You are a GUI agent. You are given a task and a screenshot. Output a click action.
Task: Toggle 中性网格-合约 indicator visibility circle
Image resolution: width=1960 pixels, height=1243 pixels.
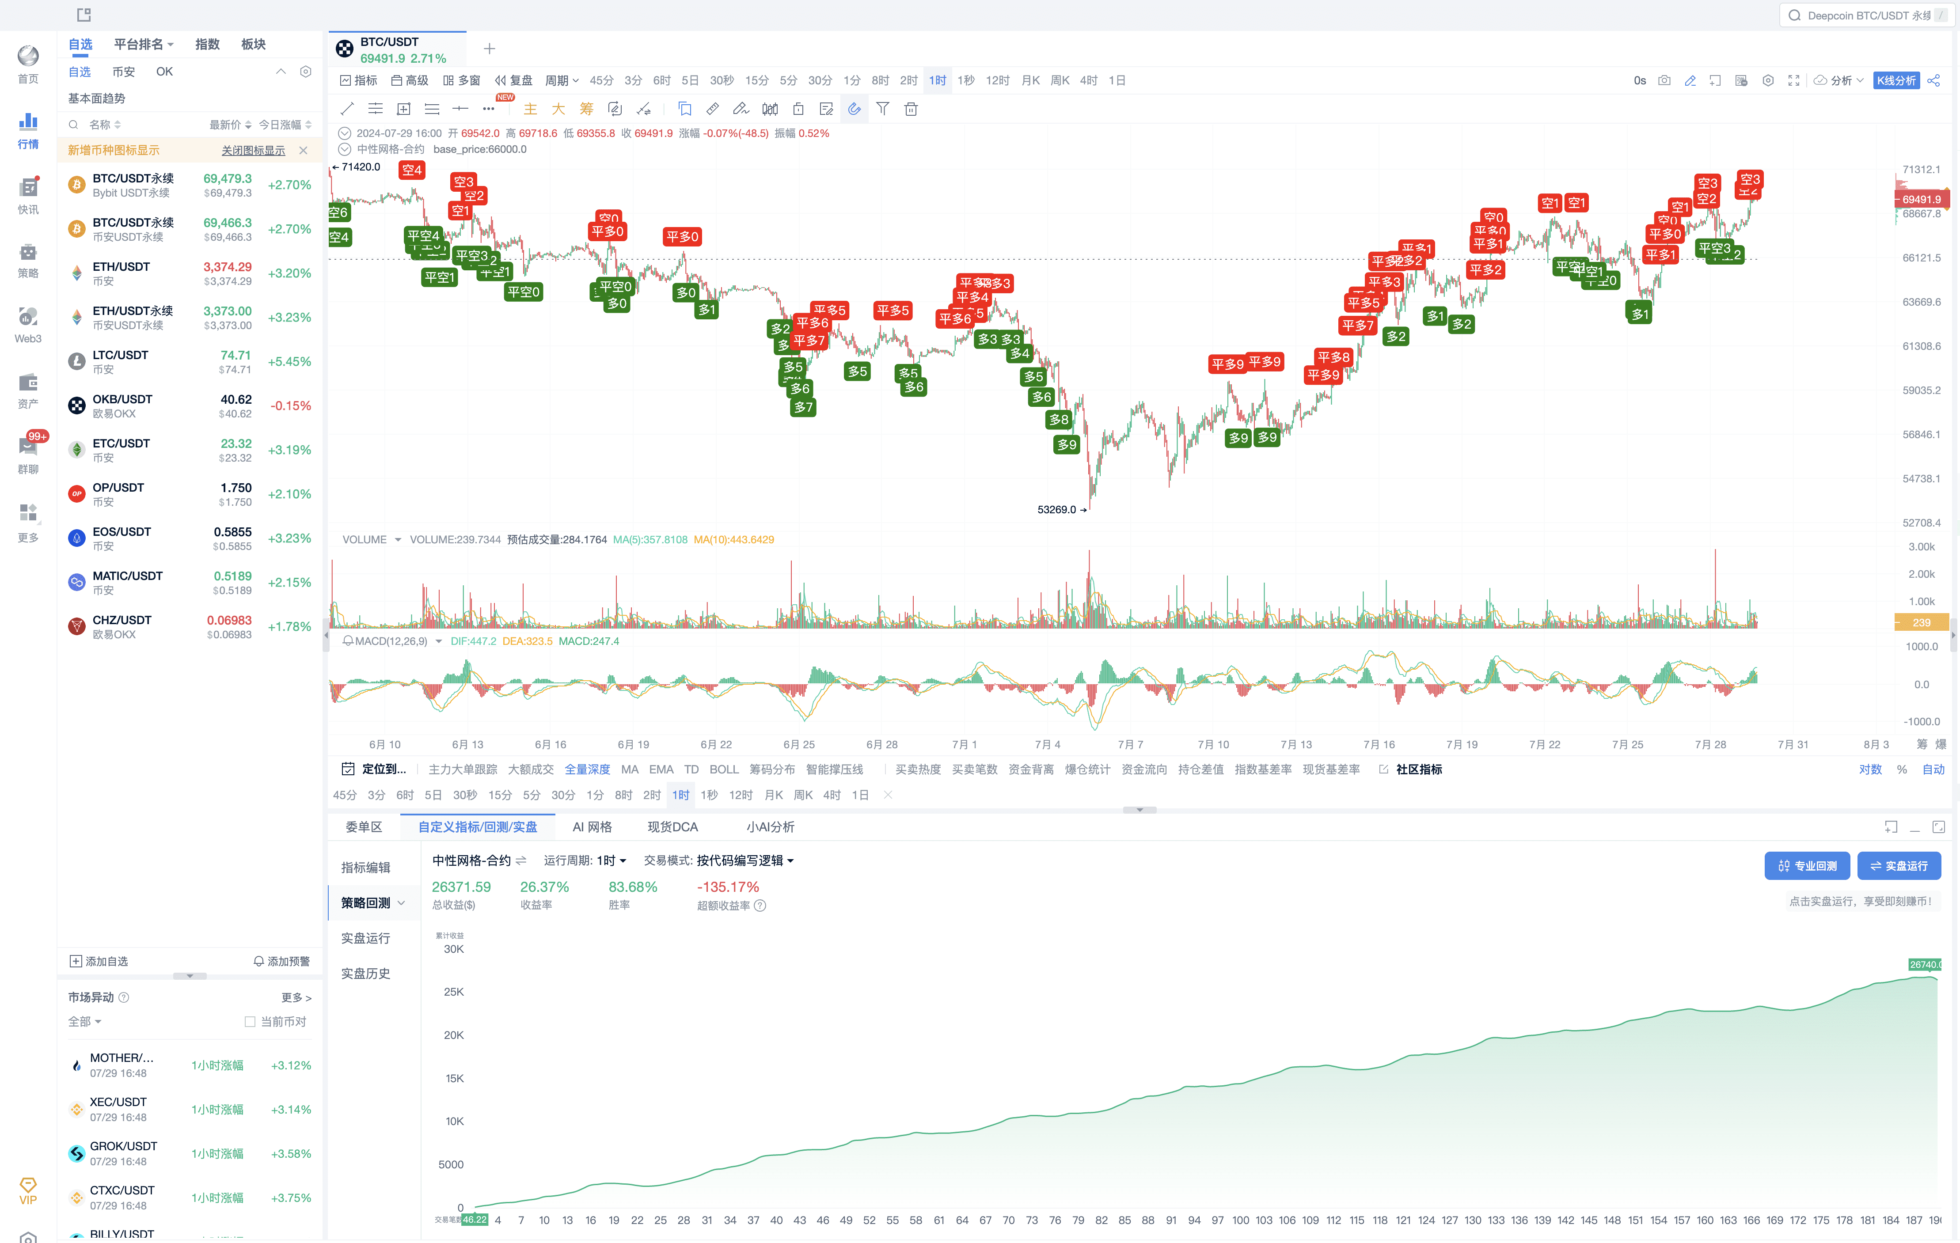(x=344, y=150)
